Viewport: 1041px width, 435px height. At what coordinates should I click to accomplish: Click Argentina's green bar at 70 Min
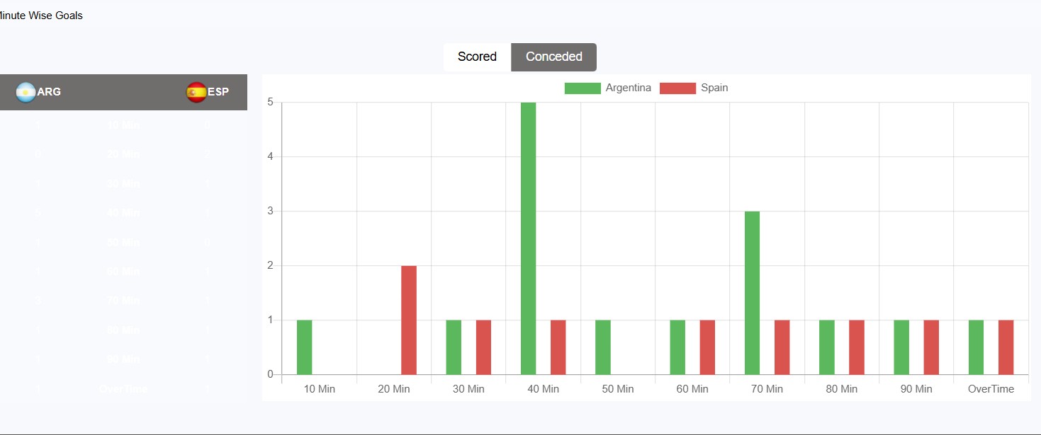click(x=752, y=292)
